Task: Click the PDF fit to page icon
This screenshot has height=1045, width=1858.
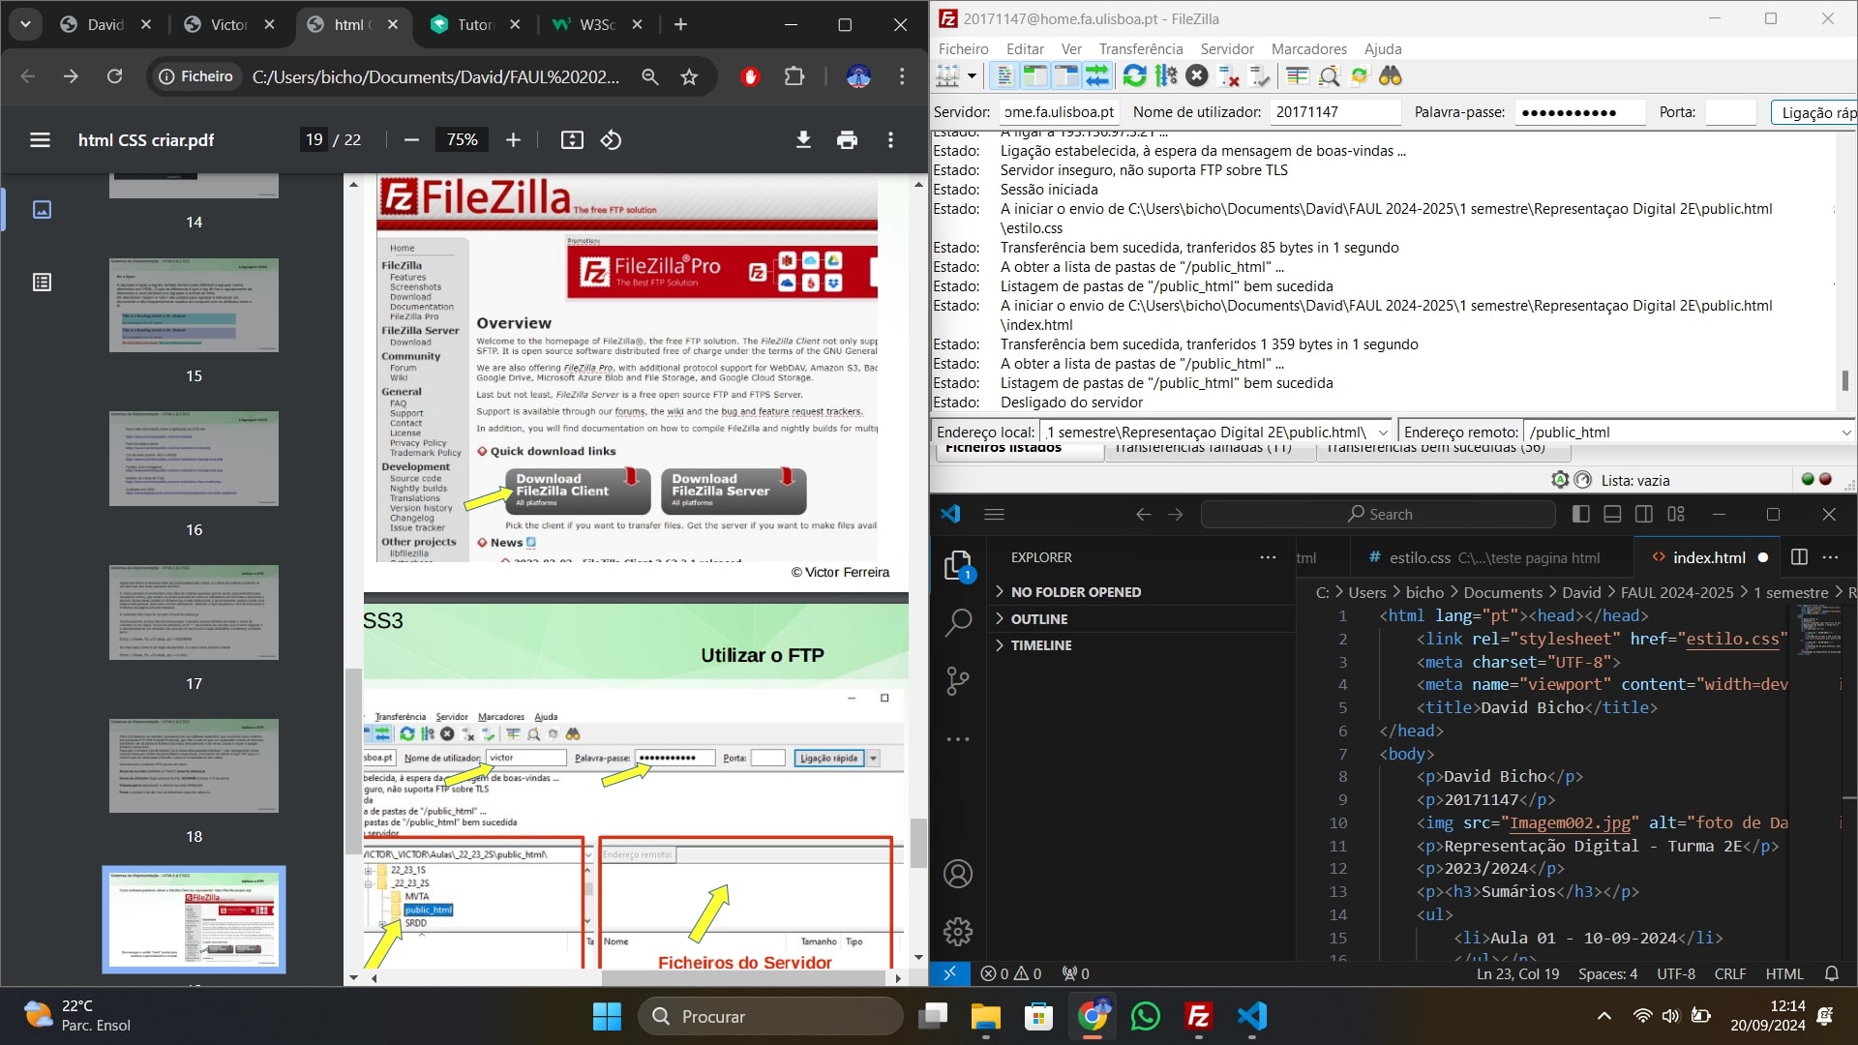Action: (x=572, y=140)
